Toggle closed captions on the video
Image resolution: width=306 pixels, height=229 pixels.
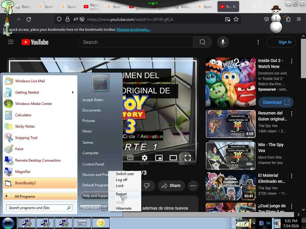coord(130,157)
